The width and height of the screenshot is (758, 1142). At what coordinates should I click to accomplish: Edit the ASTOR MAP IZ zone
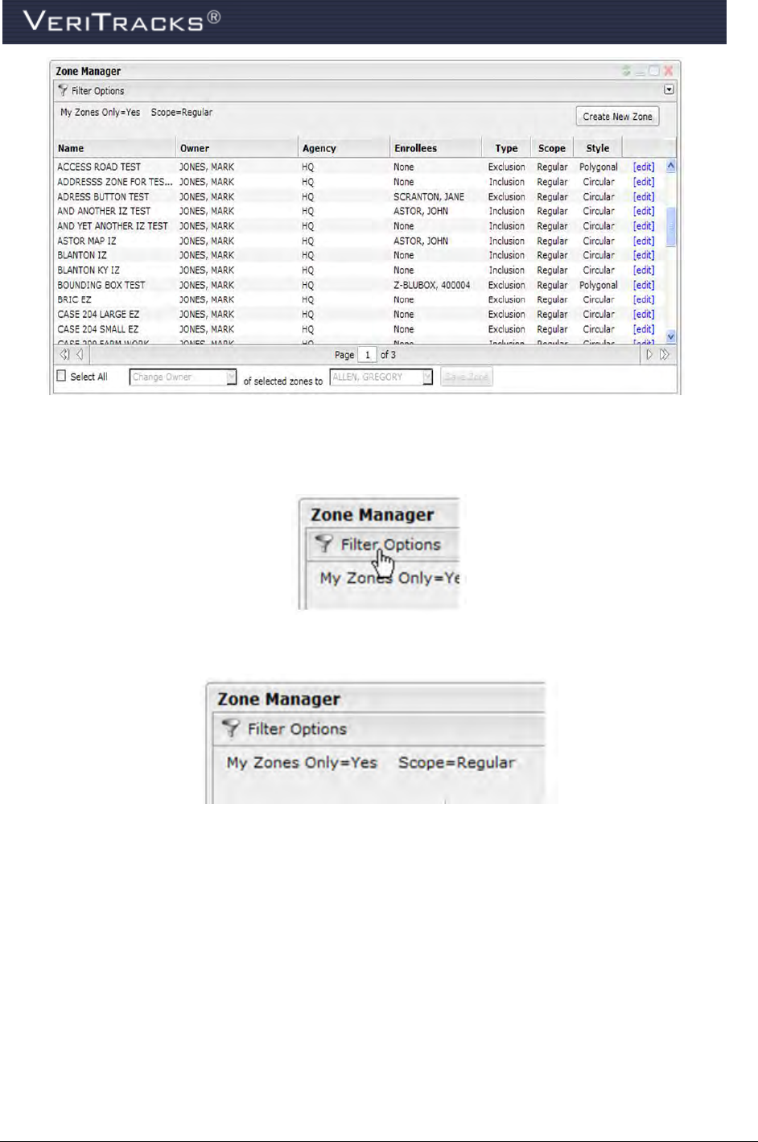pyautogui.click(x=644, y=241)
